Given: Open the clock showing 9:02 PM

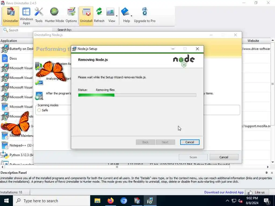Looking at the screenshot, I should tap(252, 201).
